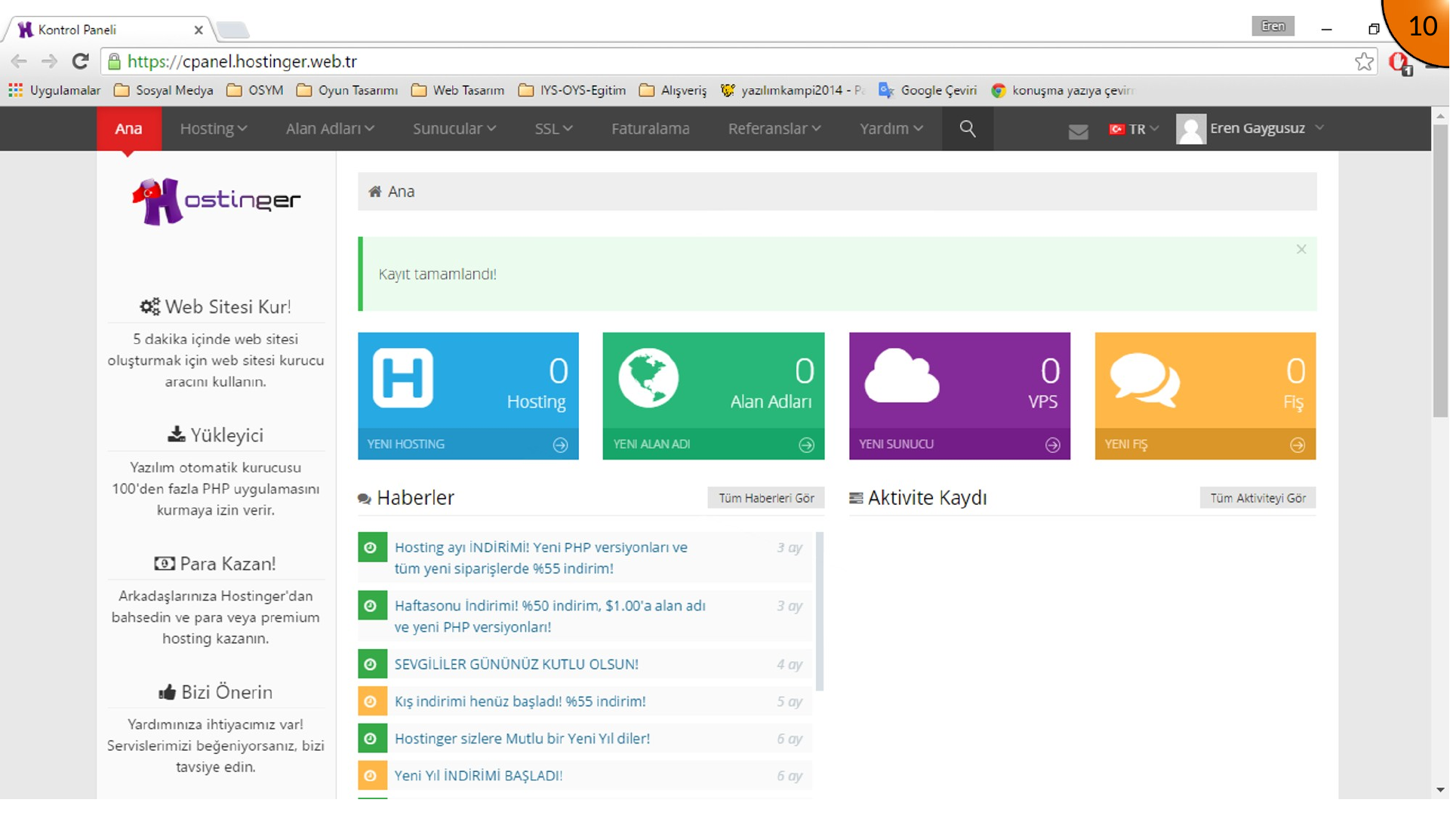The image size is (1450, 815).
Task: Open yazılımkampı2014 bookmark
Action: [793, 91]
